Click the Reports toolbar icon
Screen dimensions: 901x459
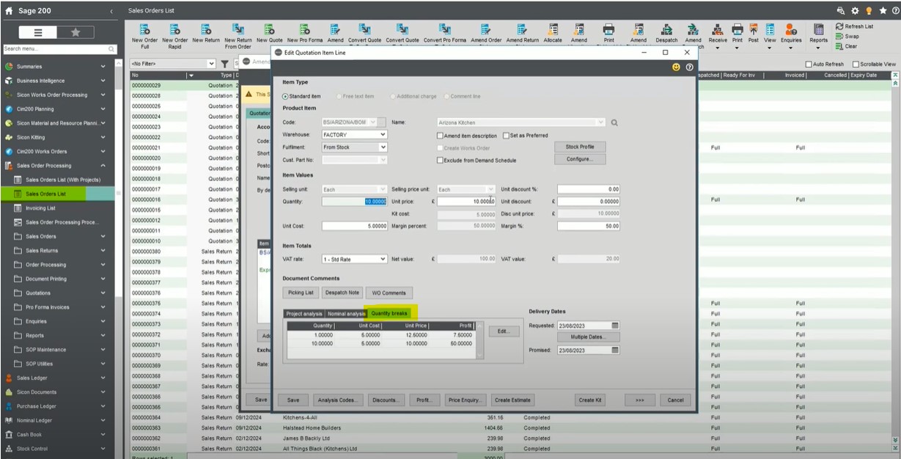click(819, 29)
